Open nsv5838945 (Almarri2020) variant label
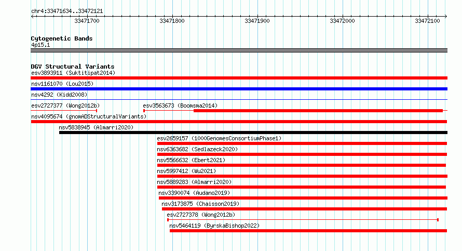 (x=96, y=127)
